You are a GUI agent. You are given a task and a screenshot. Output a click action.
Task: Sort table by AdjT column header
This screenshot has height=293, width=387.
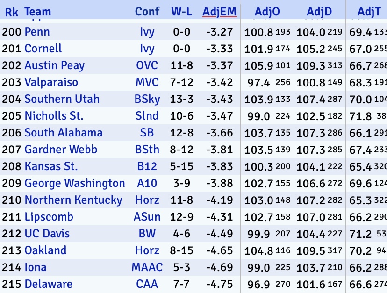369,12
